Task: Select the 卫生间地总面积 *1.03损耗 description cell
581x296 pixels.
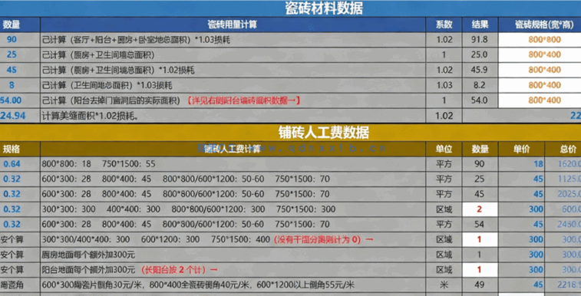Action: pyautogui.click(x=233, y=85)
